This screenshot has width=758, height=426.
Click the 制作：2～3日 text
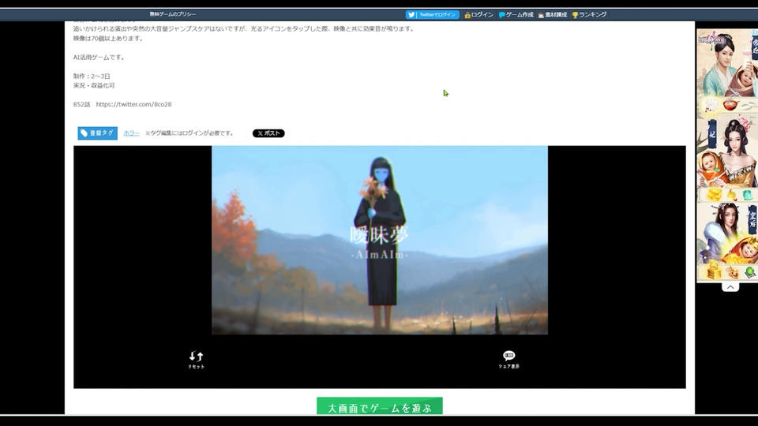(x=92, y=77)
